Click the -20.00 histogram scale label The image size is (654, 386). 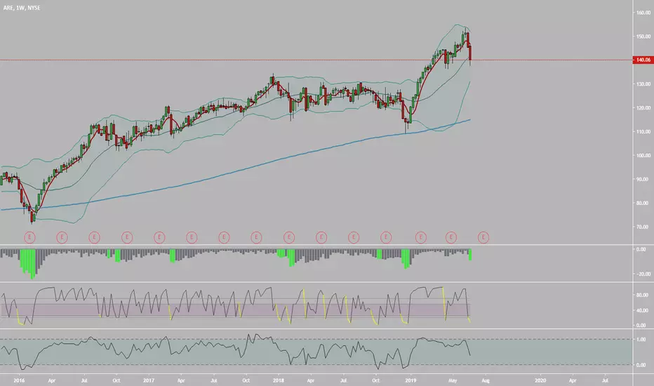(x=643, y=274)
